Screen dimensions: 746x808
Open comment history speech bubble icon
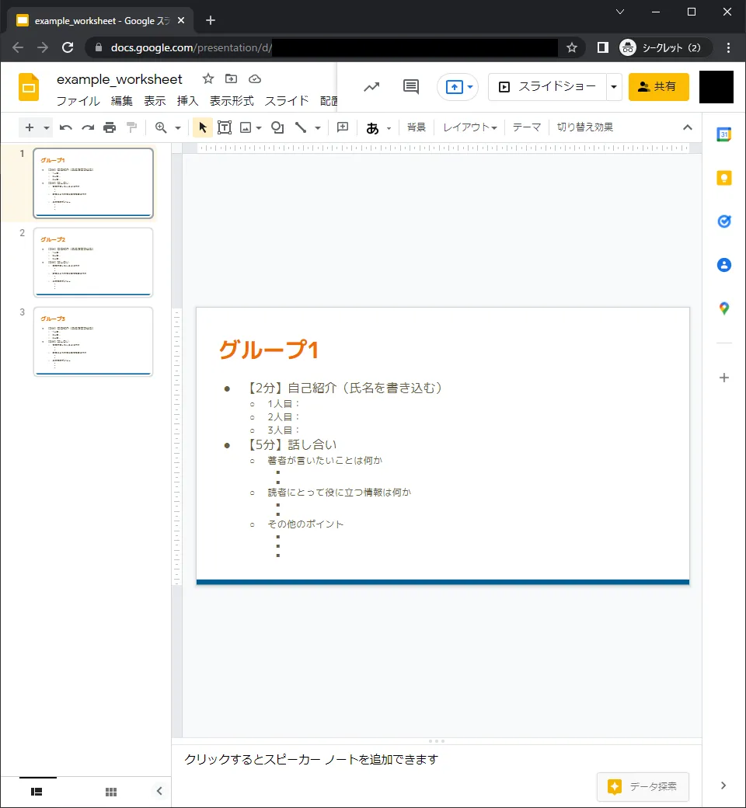(411, 87)
